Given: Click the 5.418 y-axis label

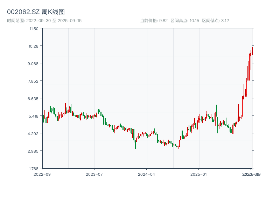Looking at the screenshot, I should click(x=34, y=116).
